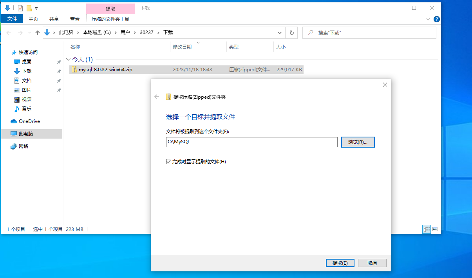The height and width of the screenshot is (278, 472).
Task: Click the help question mark icon
Action: coord(437,19)
